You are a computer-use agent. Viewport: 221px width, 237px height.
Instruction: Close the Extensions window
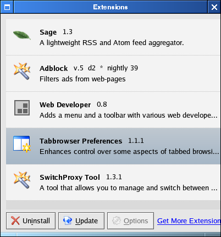pyautogui.click(x=214, y=7)
